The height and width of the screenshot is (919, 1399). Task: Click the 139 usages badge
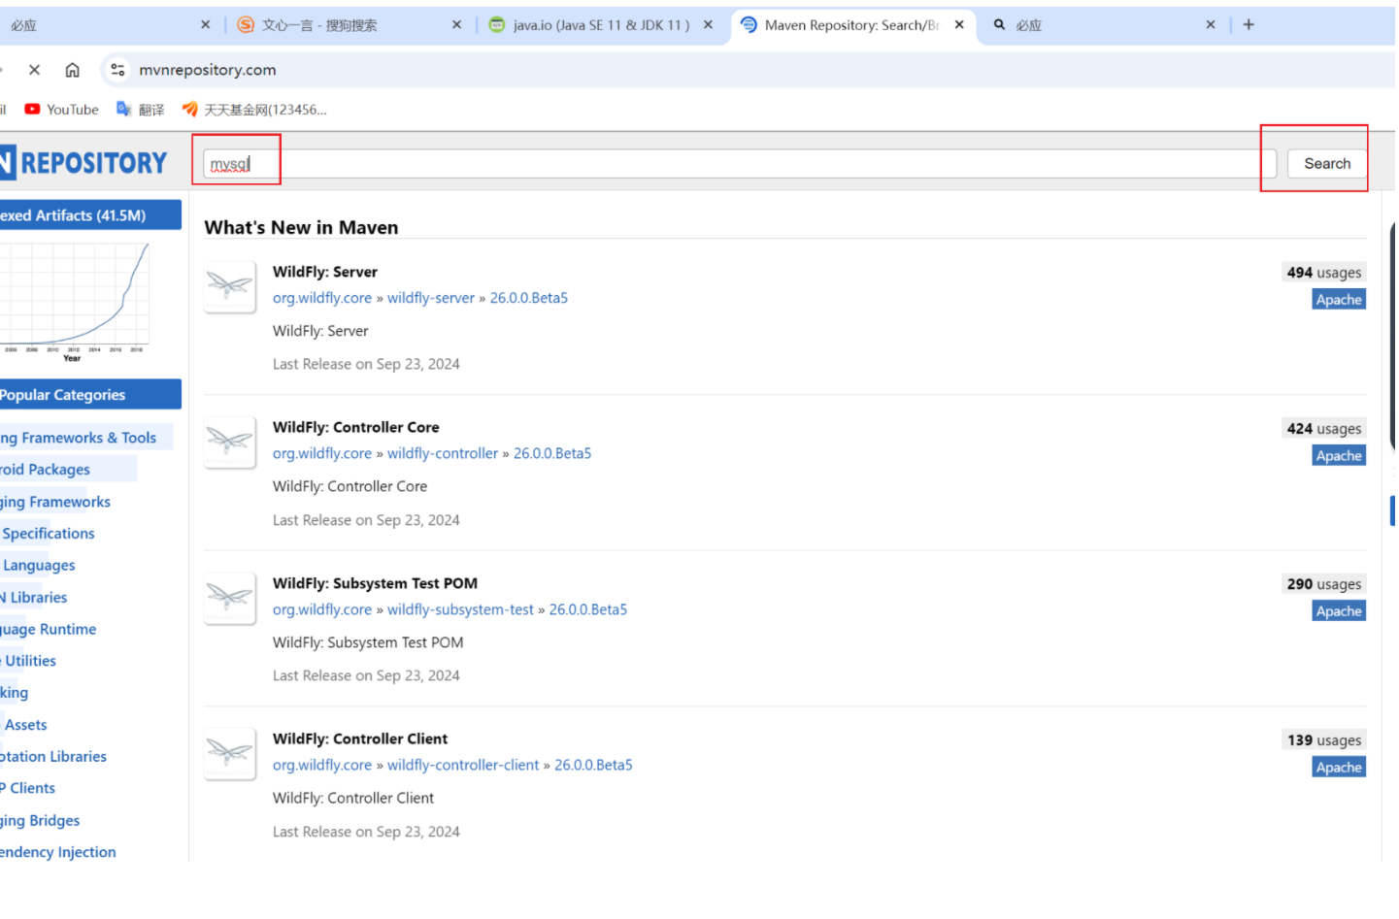[x=1324, y=740]
